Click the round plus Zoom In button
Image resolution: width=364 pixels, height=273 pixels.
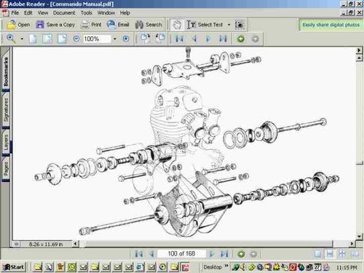click(x=126, y=39)
